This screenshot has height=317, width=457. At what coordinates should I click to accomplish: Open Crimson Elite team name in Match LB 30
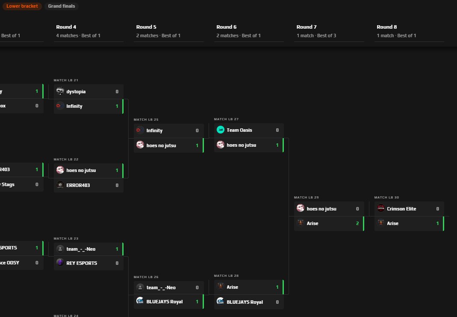(401, 209)
